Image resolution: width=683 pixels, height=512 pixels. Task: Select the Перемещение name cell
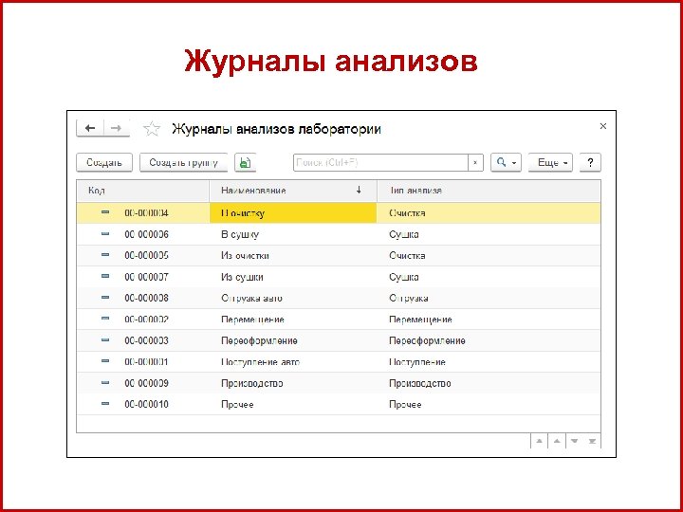(293, 320)
